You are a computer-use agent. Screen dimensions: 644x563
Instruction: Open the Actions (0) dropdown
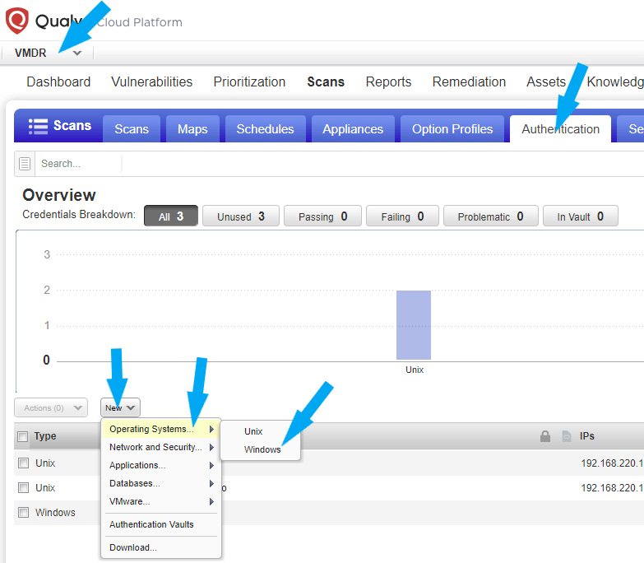click(51, 407)
